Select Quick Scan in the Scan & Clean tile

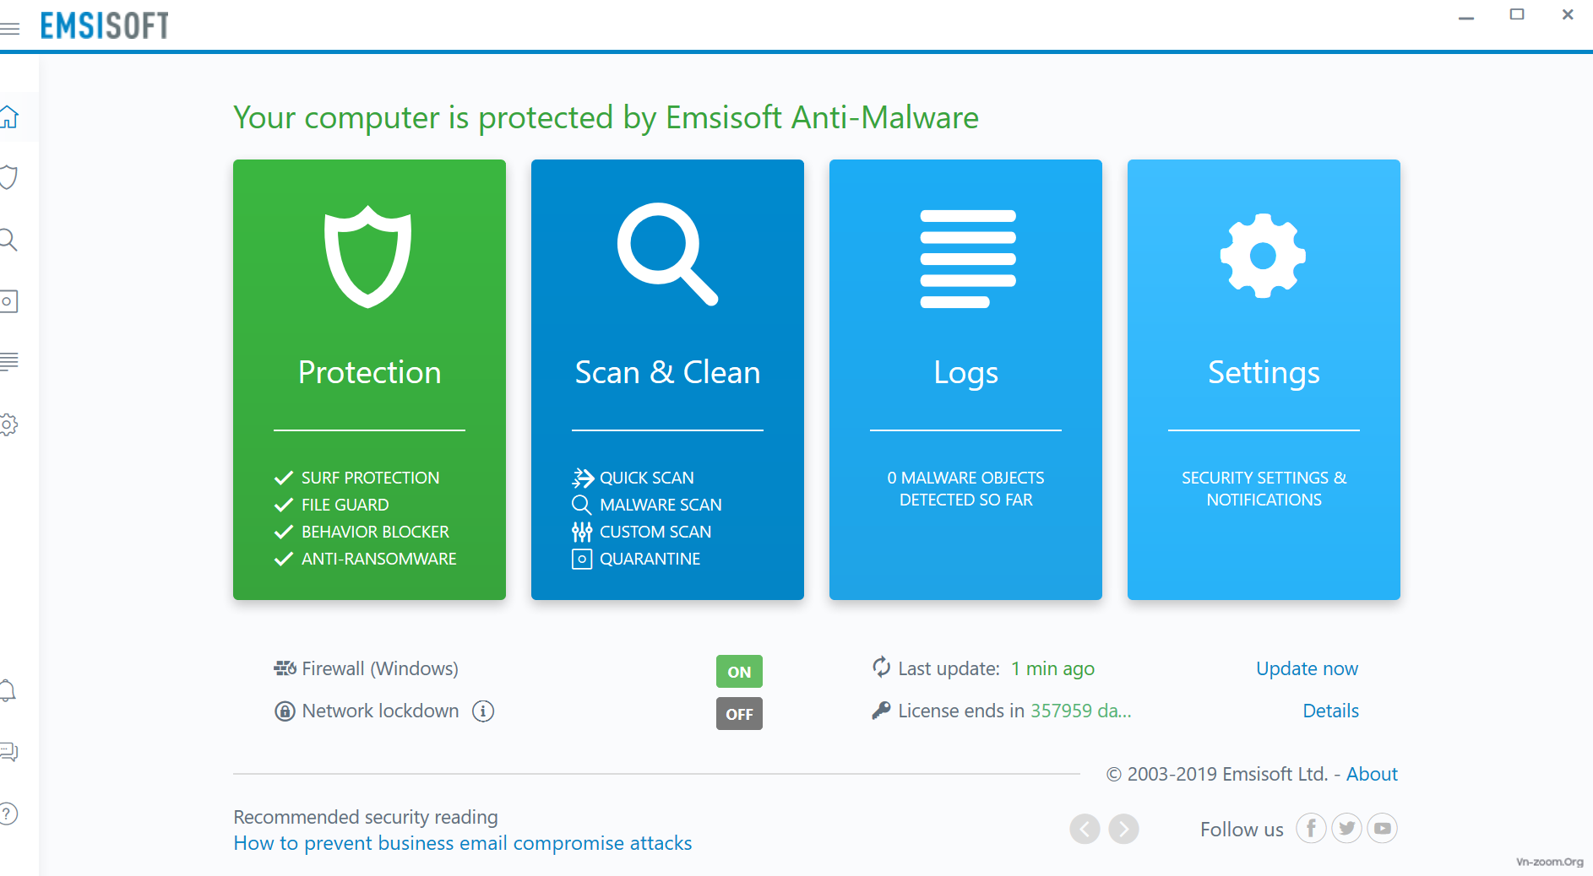646,478
